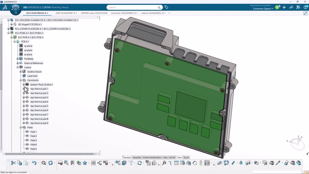The height and width of the screenshot is (174, 309).
Task: Click the grey sphere material icon
Action: click(272, 163)
